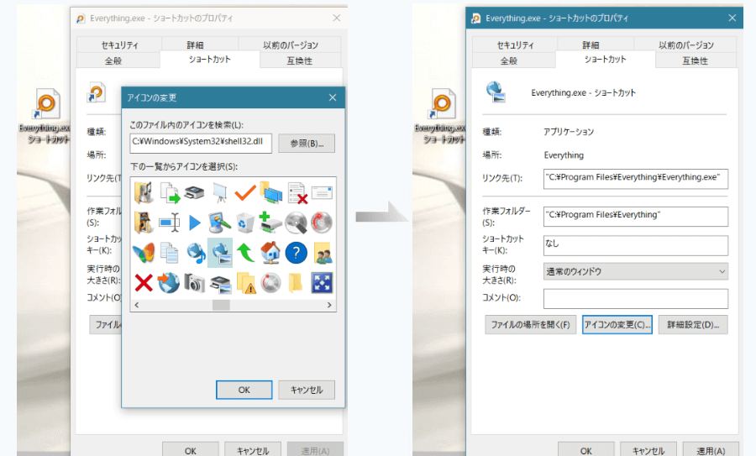Pick the printer icon in the first row
Viewport: 756px width, 456px height.
coord(194,193)
